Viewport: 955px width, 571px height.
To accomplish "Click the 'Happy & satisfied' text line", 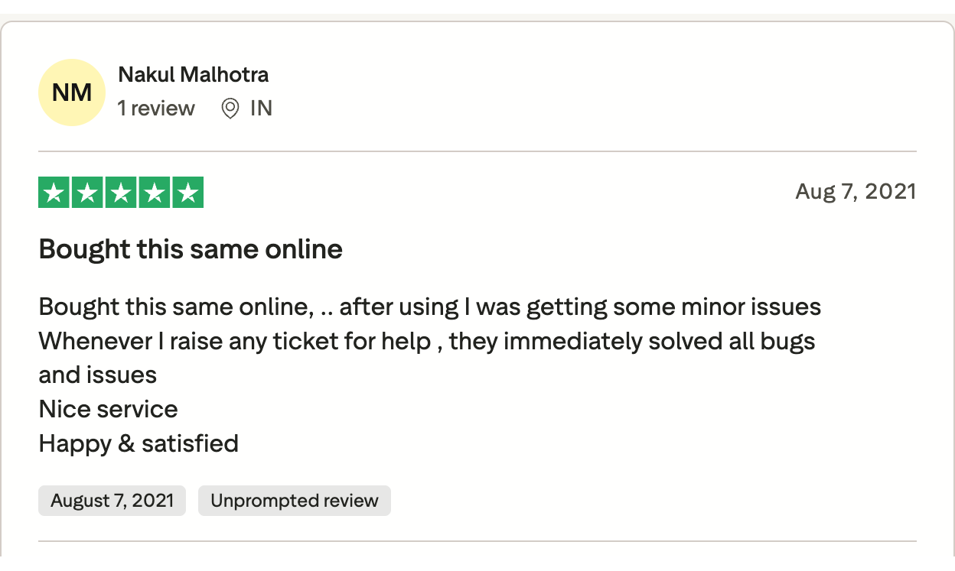I will point(139,443).
